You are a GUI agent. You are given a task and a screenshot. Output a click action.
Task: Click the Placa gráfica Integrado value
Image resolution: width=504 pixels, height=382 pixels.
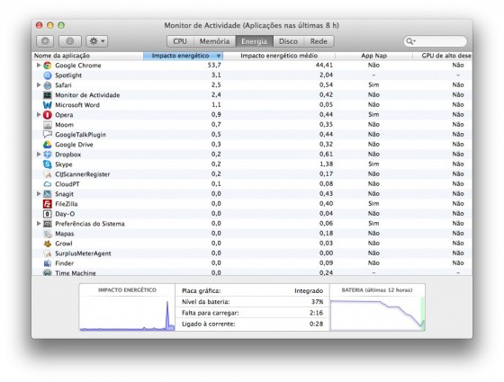309,291
